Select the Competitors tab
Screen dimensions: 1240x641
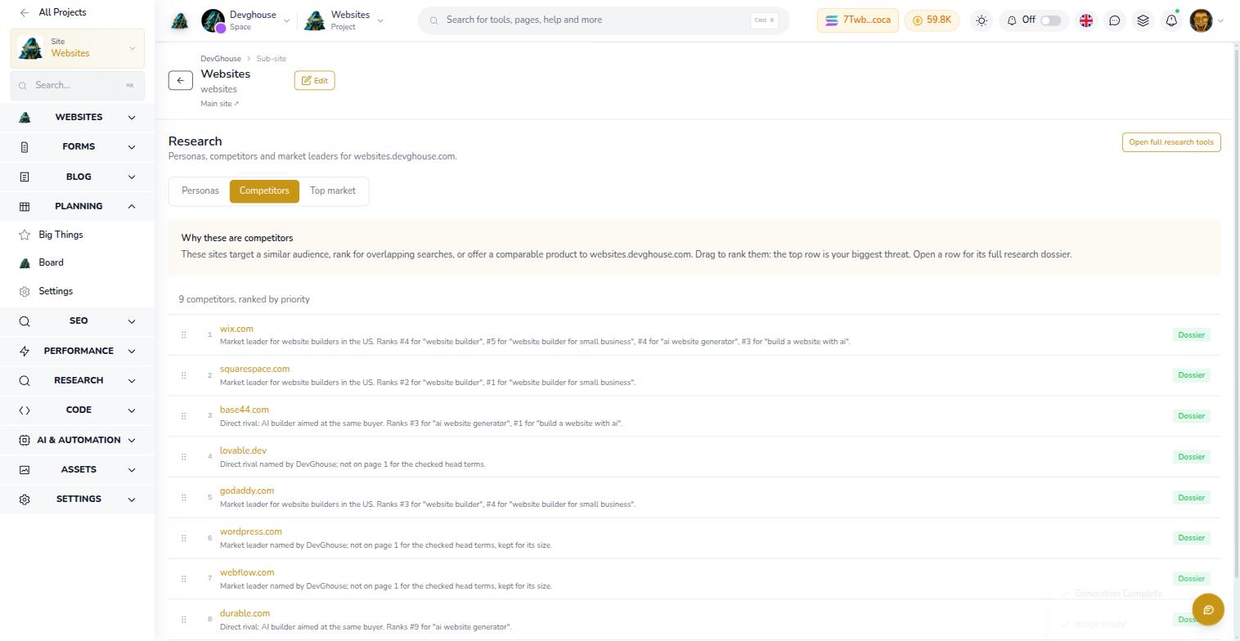click(x=264, y=191)
